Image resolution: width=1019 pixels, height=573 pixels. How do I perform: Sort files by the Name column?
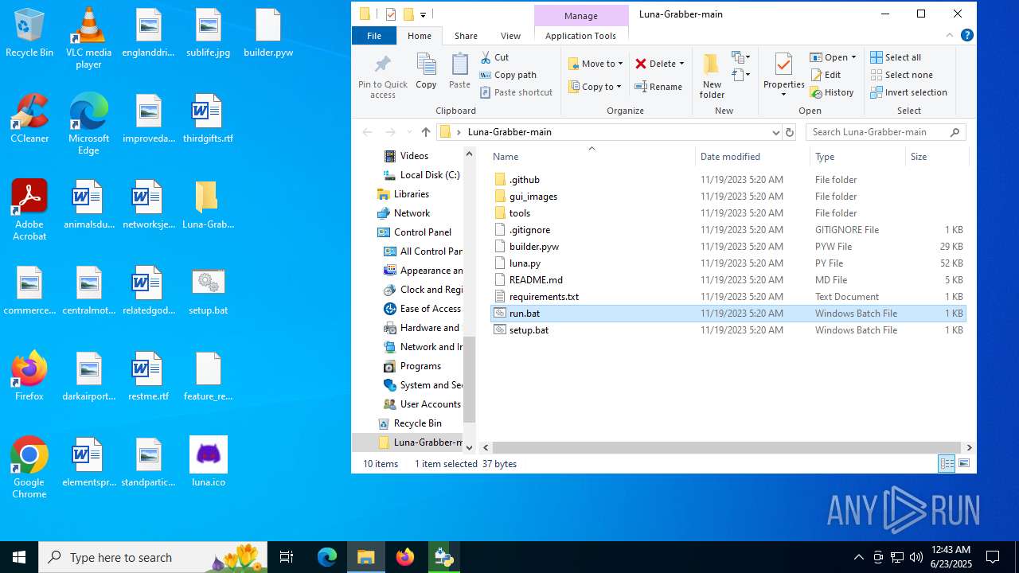pyautogui.click(x=591, y=157)
